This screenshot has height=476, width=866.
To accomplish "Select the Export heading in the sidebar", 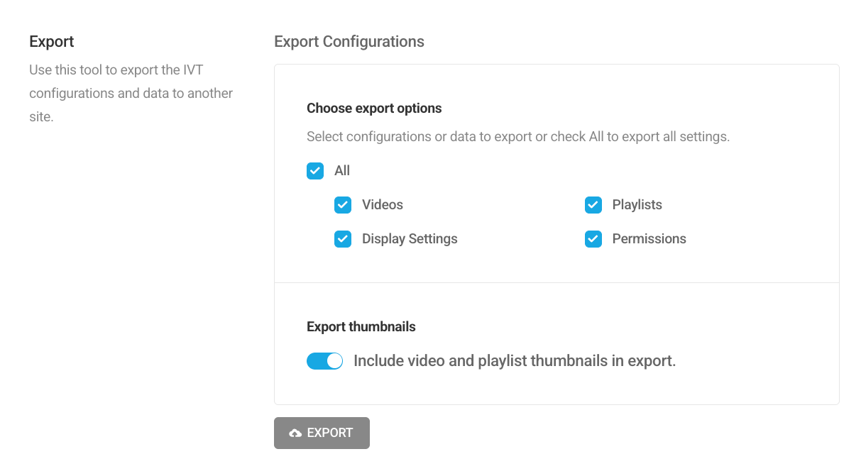I will pos(51,41).
